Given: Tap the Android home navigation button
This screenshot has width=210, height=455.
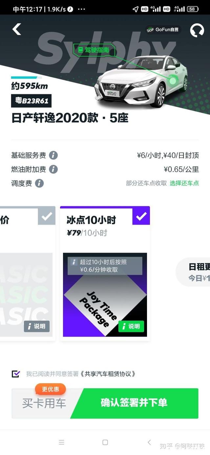Looking at the screenshot, I should (x=105, y=442).
